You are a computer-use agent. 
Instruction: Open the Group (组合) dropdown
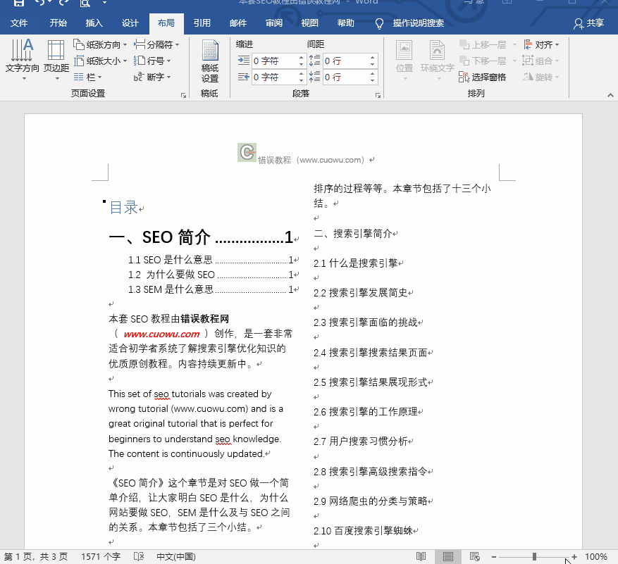tap(540, 61)
